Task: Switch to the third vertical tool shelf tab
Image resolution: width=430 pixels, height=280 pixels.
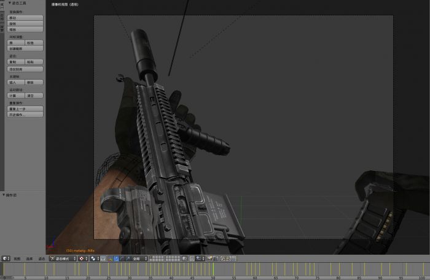Action: coord(2,28)
